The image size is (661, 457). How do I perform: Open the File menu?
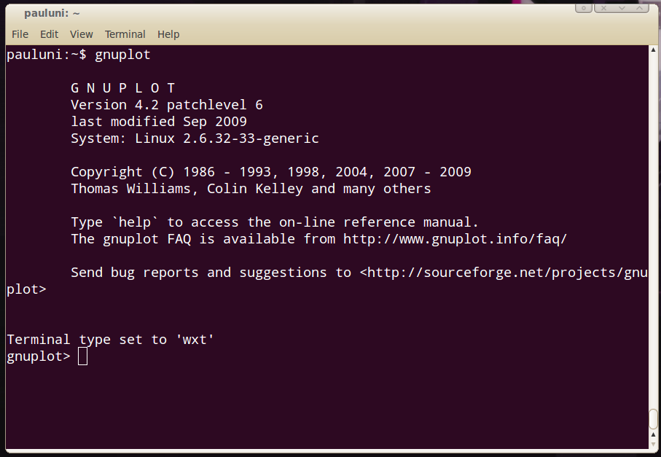pyautogui.click(x=20, y=34)
